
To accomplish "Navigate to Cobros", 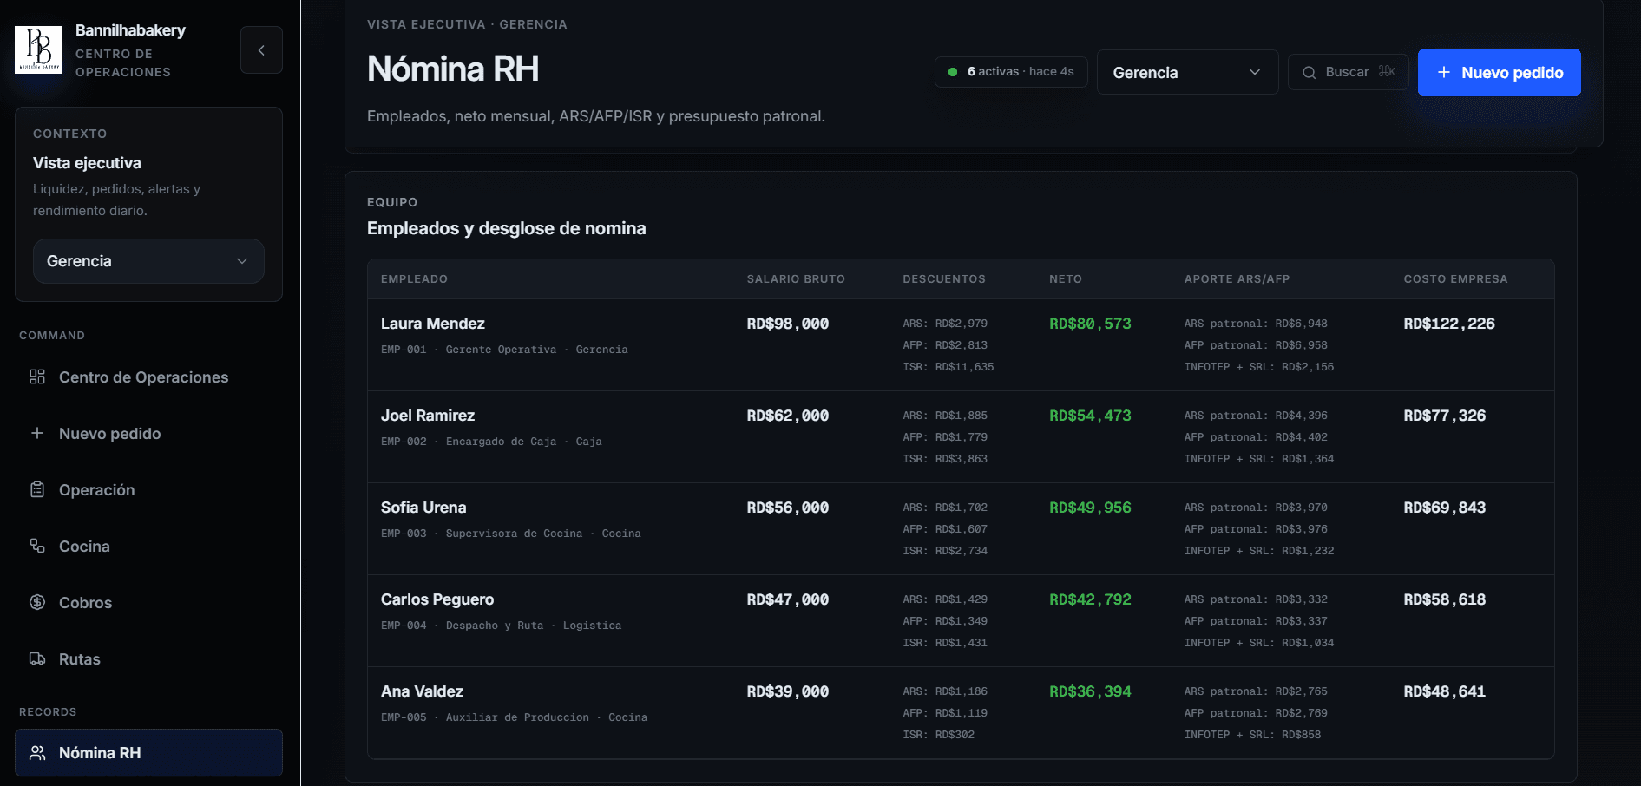I will click(148, 603).
